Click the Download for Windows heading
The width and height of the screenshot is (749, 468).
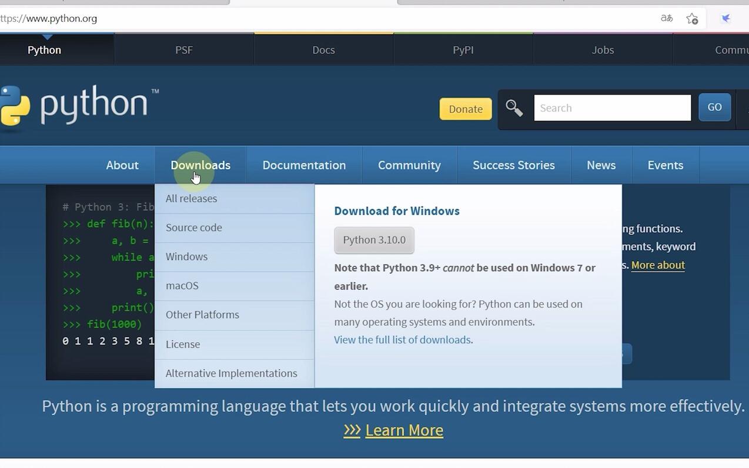pos(397,211)
